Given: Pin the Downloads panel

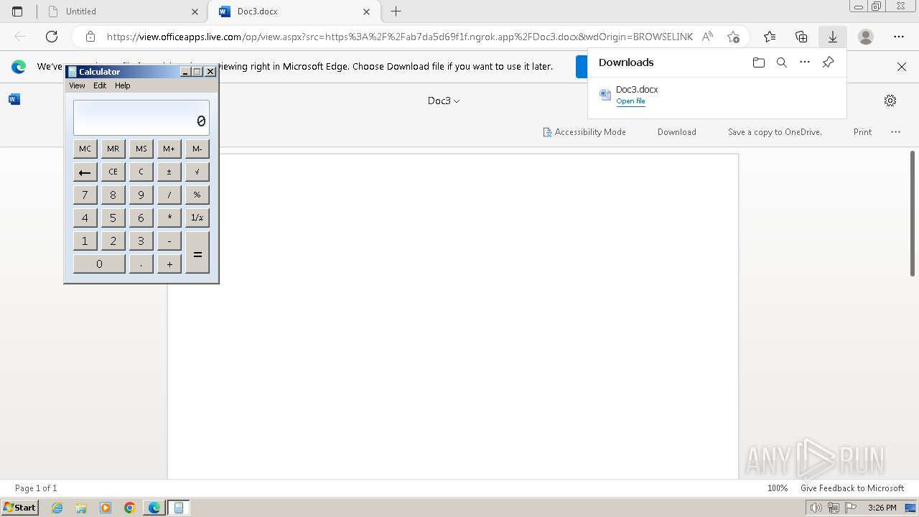Looking at the screenshot, I should tap(828, 62).
